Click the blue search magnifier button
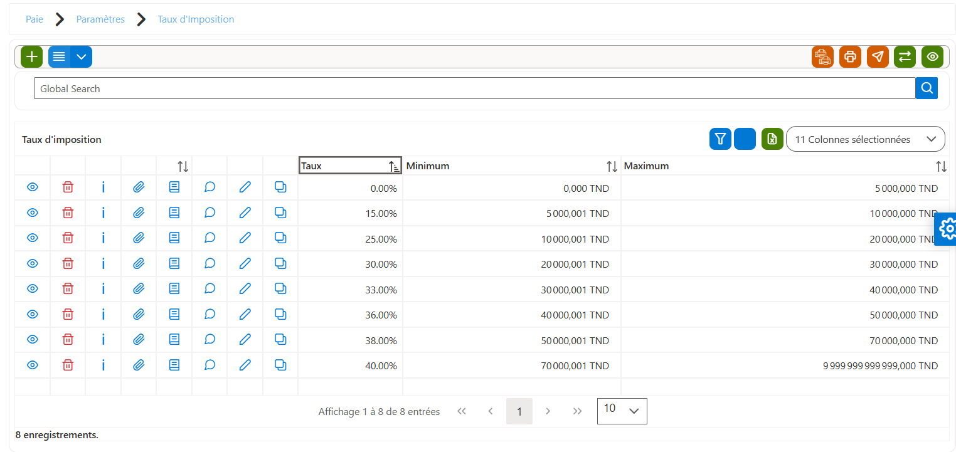 927,88
